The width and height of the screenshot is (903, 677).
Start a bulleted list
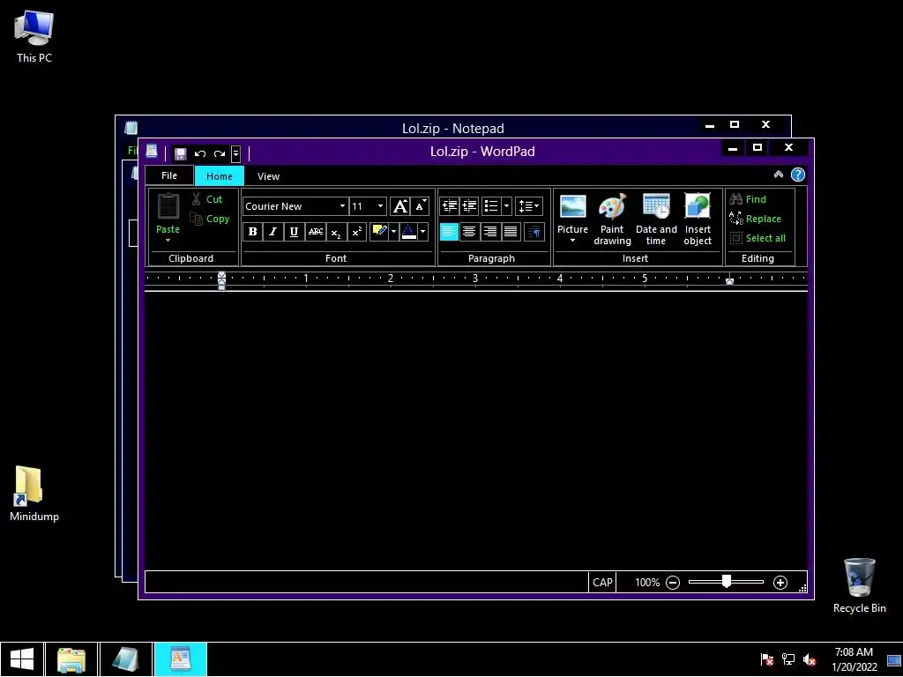491,205
